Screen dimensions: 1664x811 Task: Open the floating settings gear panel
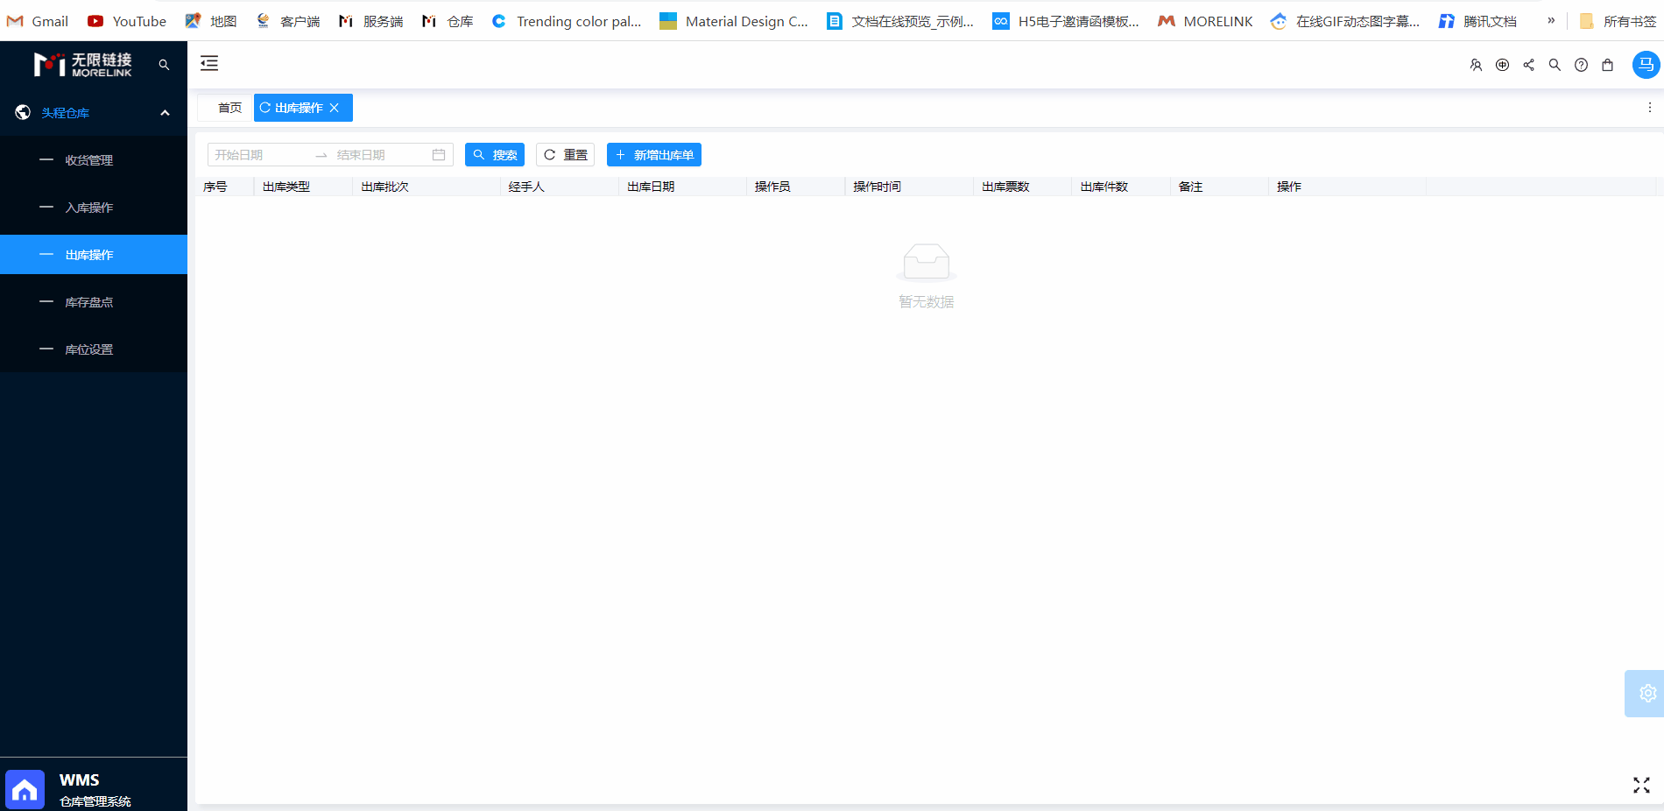pyautogui.click(x=1646, y=694)
